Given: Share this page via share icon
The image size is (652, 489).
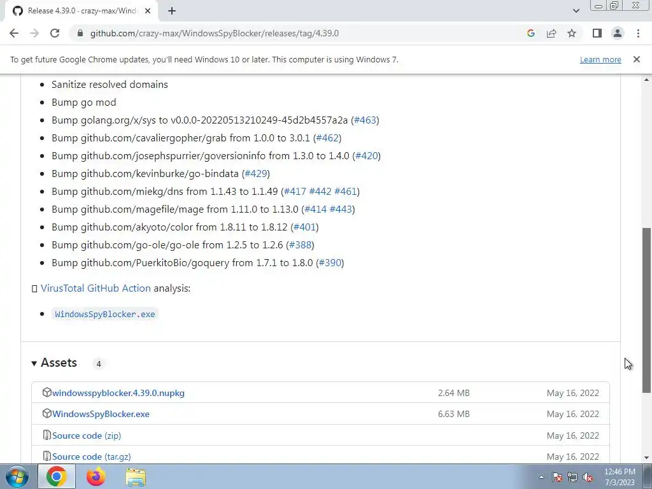Looking at the screenshot, I should tap(551, 33).
